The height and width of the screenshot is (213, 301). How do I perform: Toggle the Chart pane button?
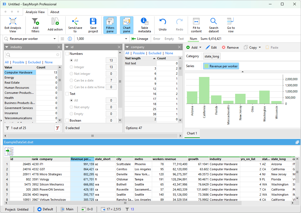pyautogui.click(x=126, y=25)
